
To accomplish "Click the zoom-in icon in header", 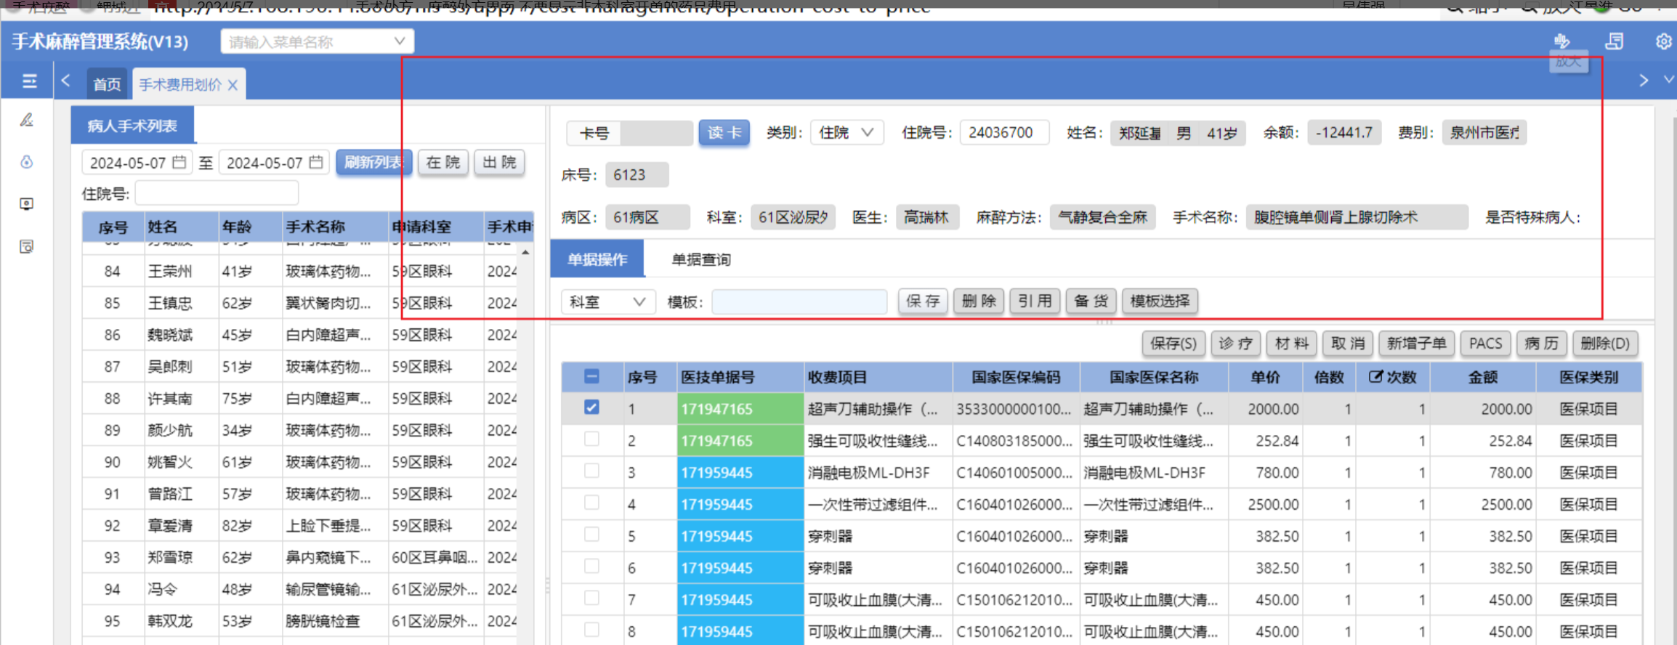I will pyautogui.click(x=1561, y=41).
